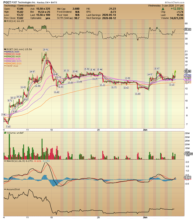Click the 14.37 price annotation

(150, 74)
